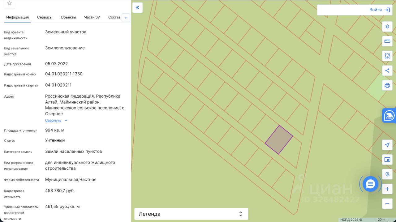Click the login arrow icon
The width and height of the screenshot is (396, 222).
click(x=387, y=10)
